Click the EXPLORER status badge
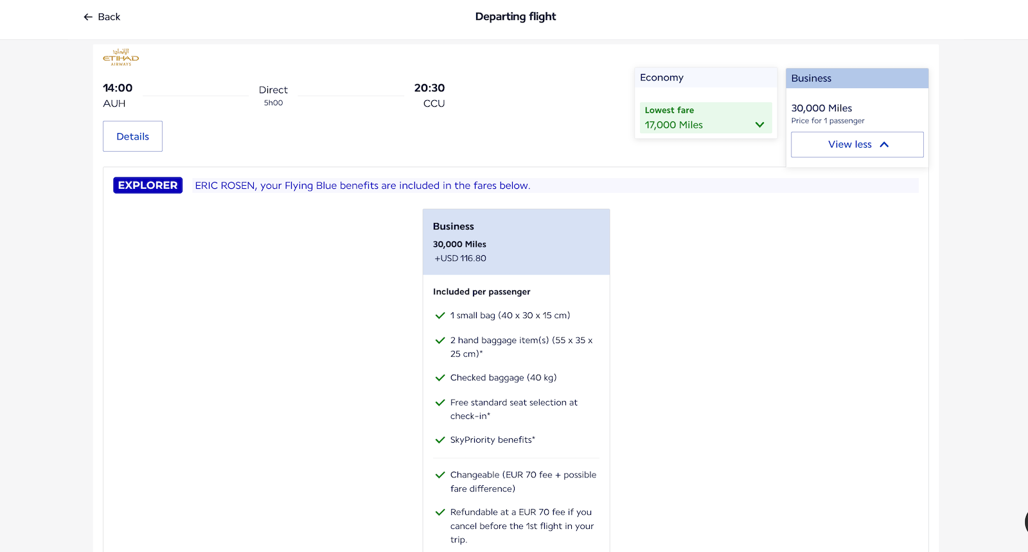The image size is (1028, 552). [x=148, y=185]
